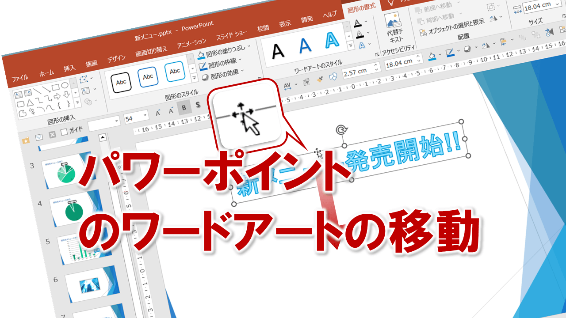Screen dimensions: 566x318
Task: Pick the rectangle shape in gallery
Action: click(x=55, y=87)
